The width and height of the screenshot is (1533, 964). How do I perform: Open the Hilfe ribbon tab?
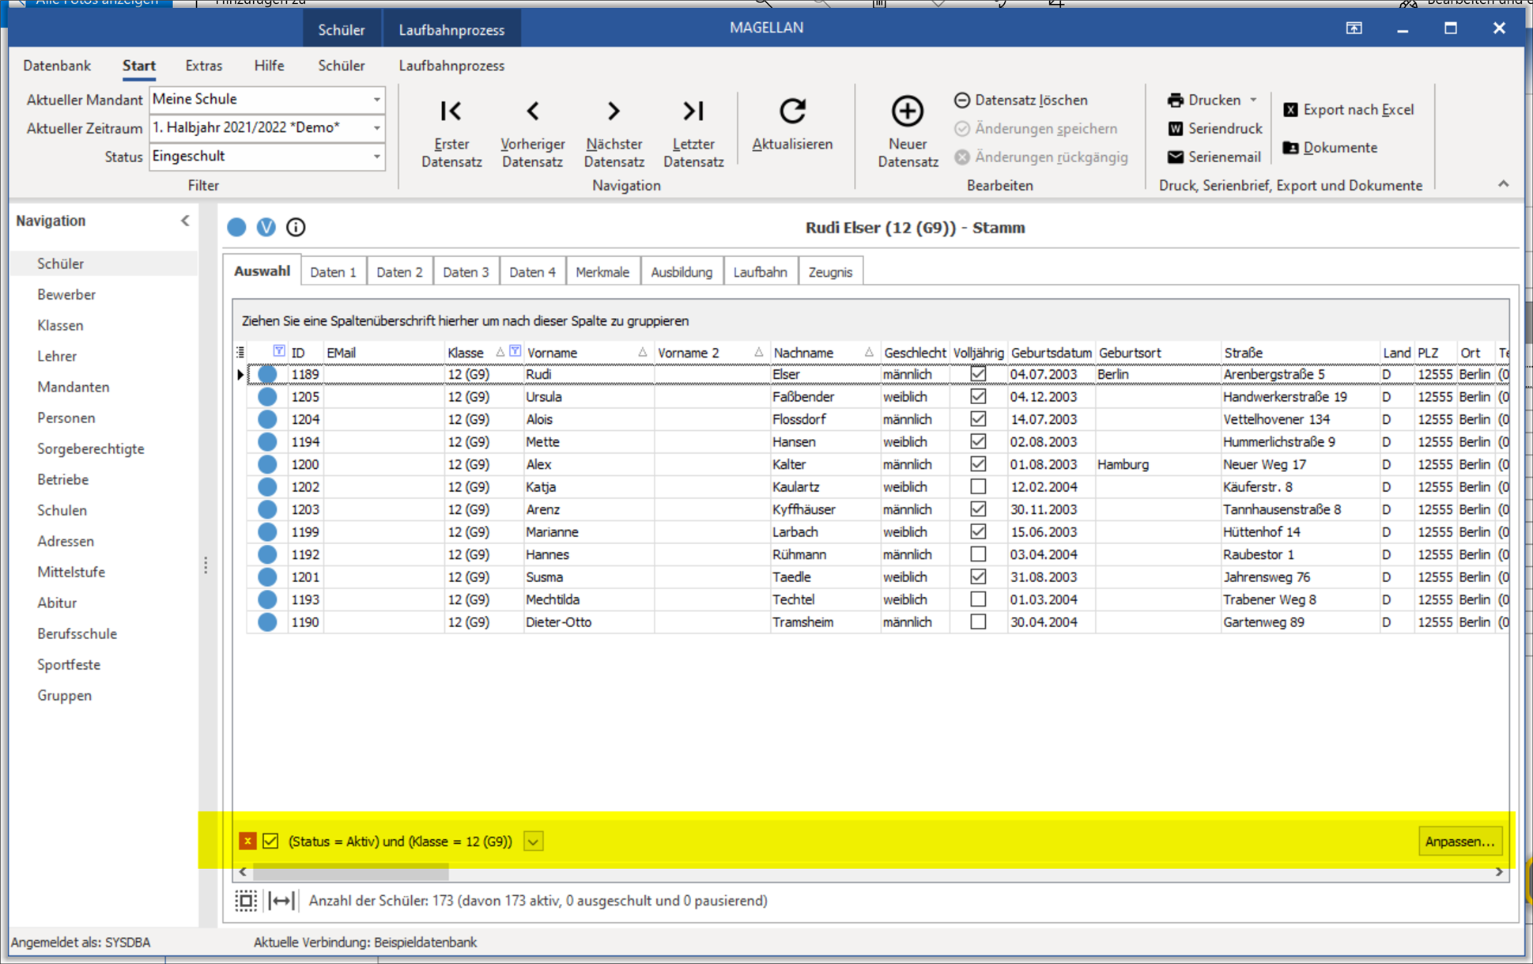(269, 66)
